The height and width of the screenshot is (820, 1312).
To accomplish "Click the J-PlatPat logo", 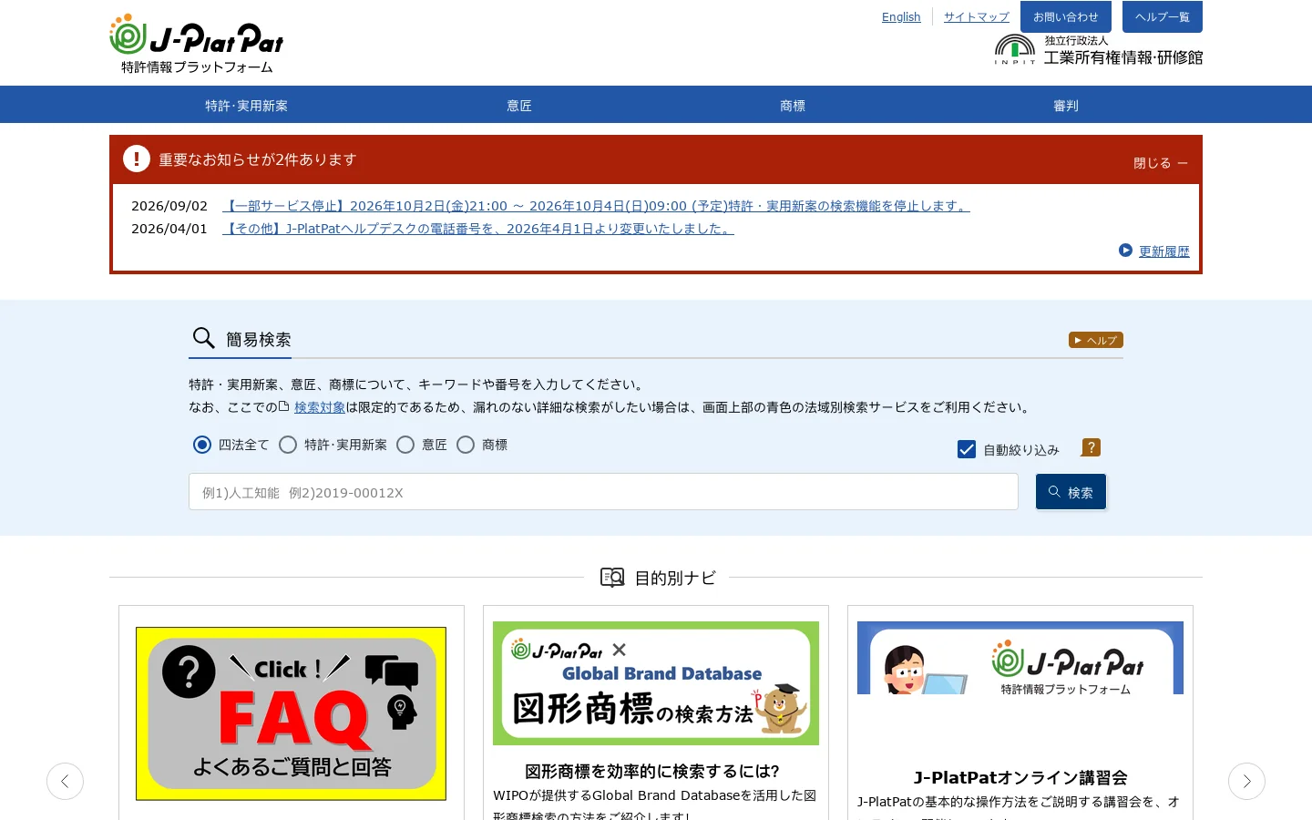I will (197, 44).
